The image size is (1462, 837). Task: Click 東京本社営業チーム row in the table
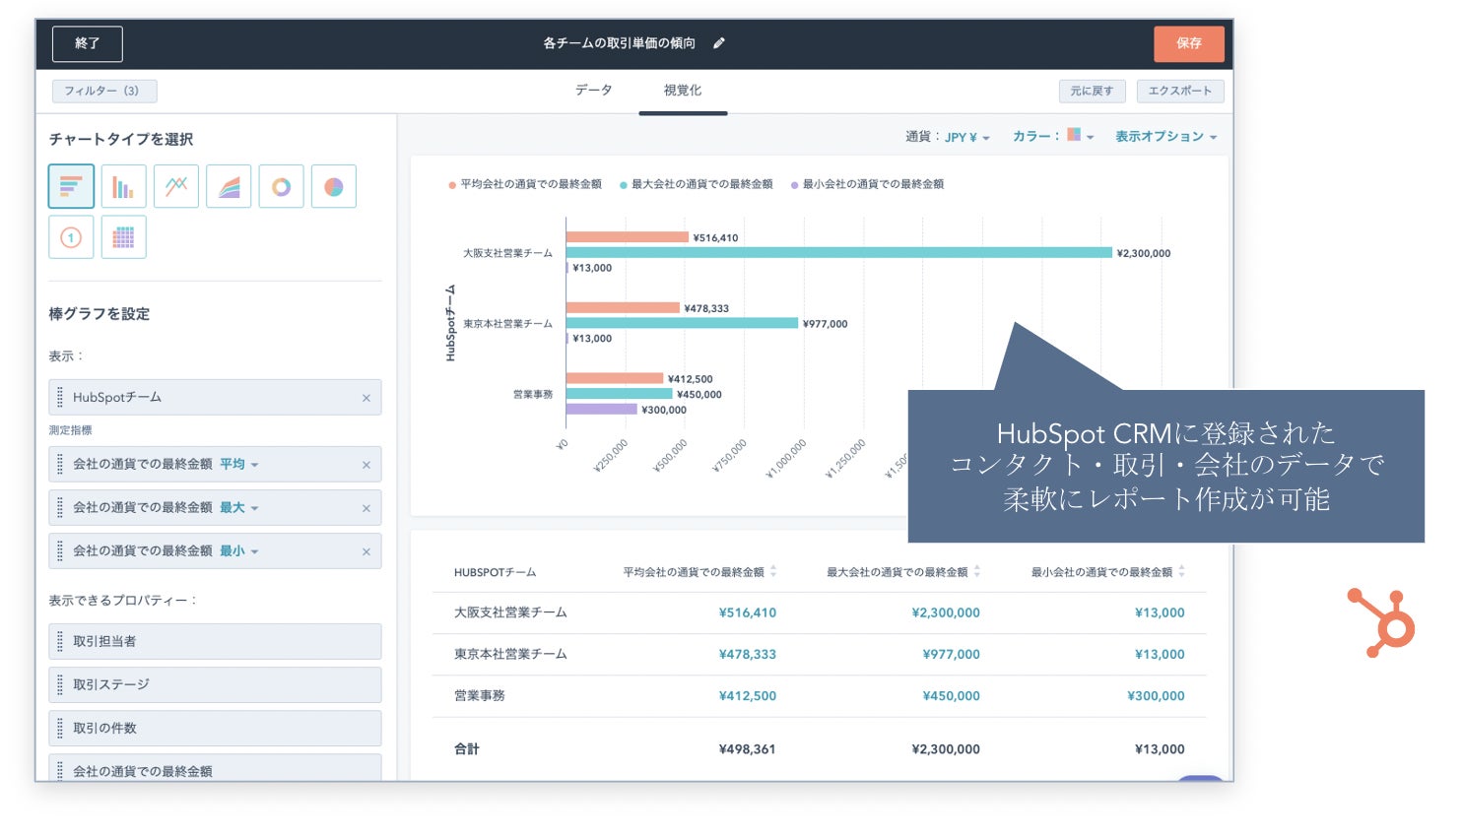pyautogui.click(x=819, y=654)
